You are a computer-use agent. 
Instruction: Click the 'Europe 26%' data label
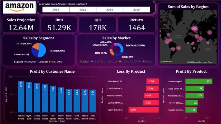coord(127,57)
